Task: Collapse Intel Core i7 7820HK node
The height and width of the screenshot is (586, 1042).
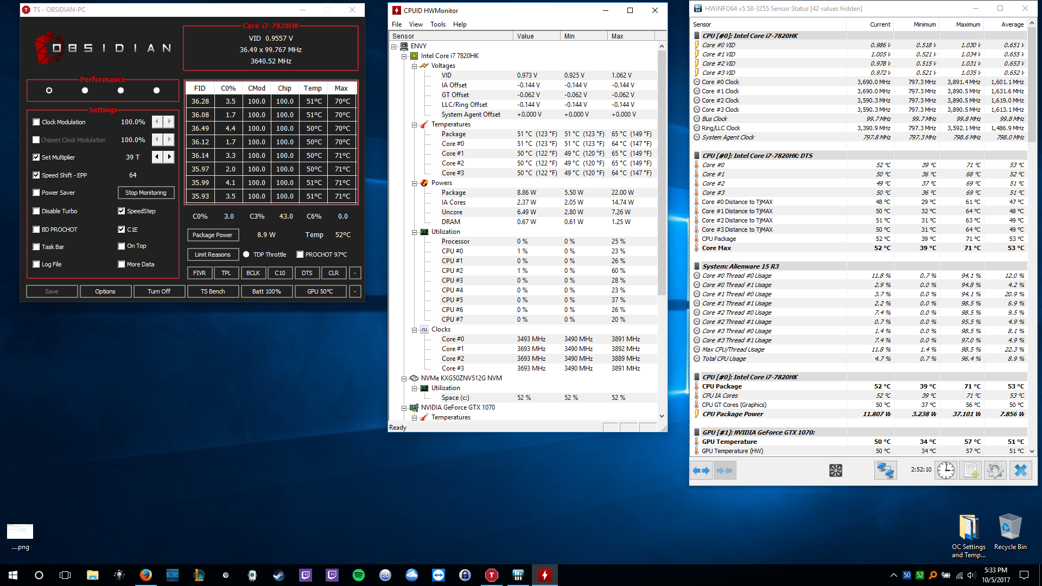Action: click(404, 56)
